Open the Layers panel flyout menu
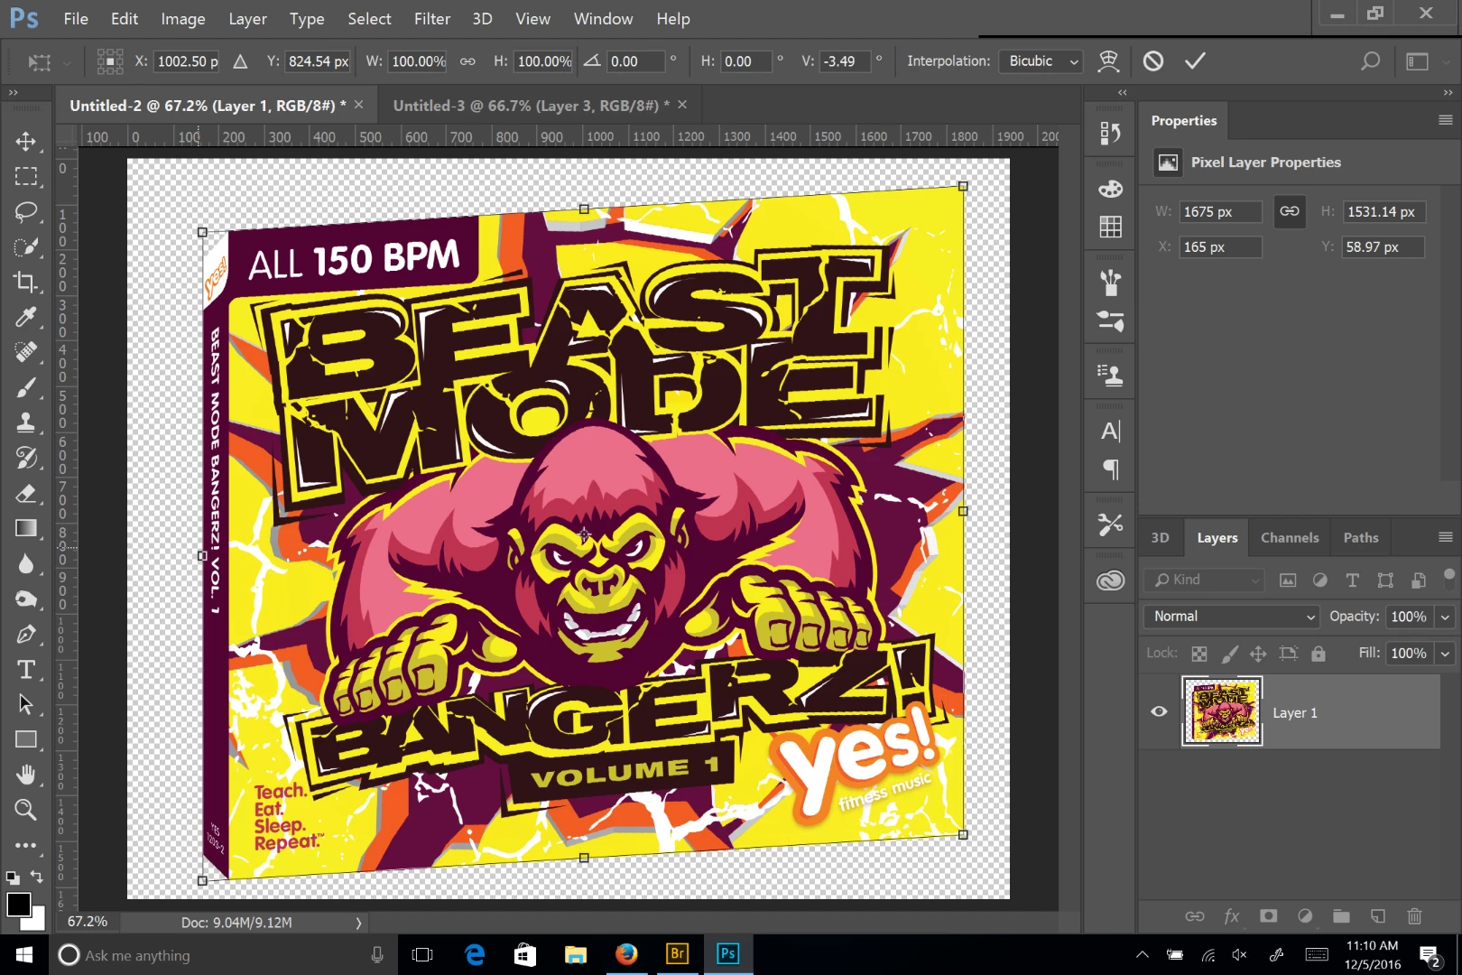This screenshot has width=1462, height=975. [x=1445, y=537]
